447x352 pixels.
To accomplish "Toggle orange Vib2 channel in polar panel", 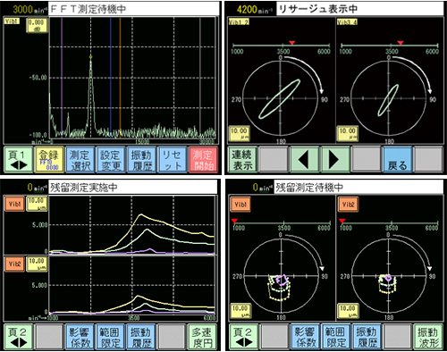I will (x=348, y=205).
